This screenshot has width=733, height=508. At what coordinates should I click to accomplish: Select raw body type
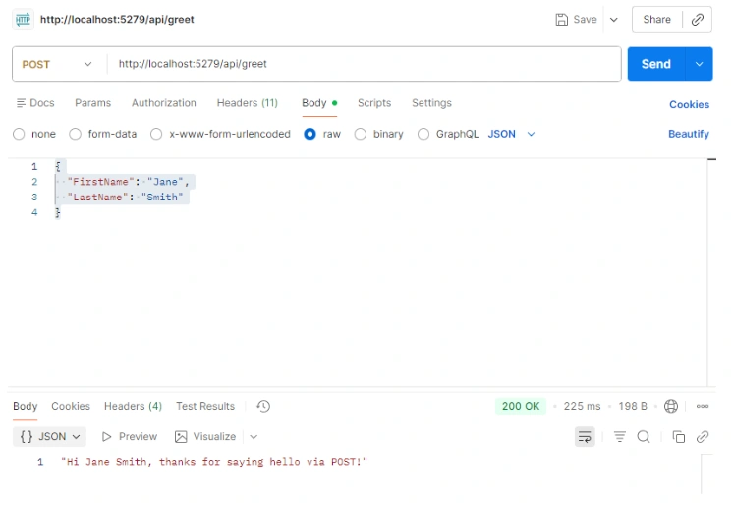310,135
